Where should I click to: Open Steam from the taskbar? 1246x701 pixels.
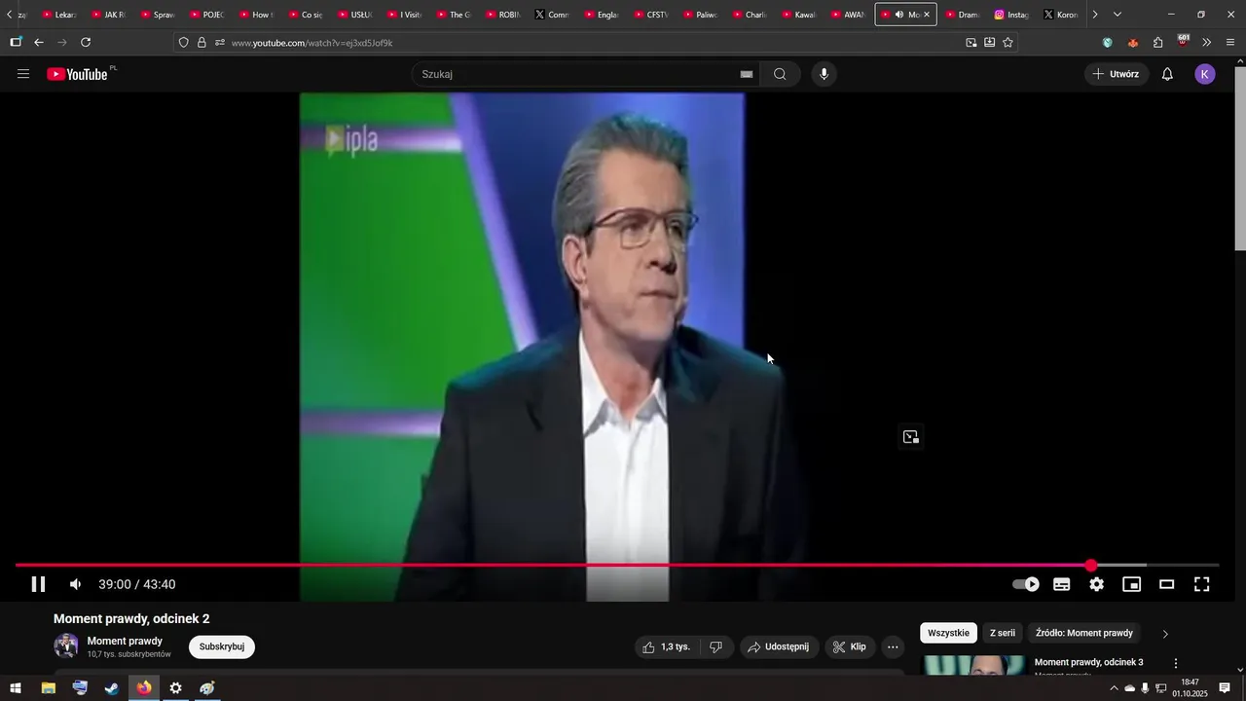click(112, 688)
